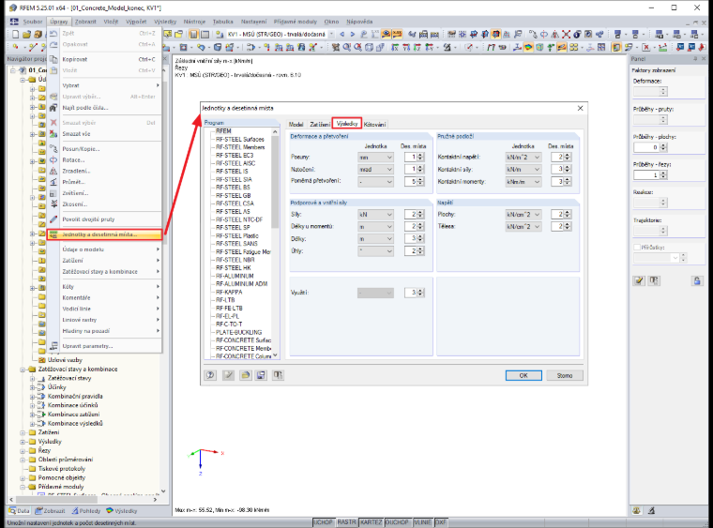
Task: Open the Posuny unit dropdown
Action: click(375, 158)
